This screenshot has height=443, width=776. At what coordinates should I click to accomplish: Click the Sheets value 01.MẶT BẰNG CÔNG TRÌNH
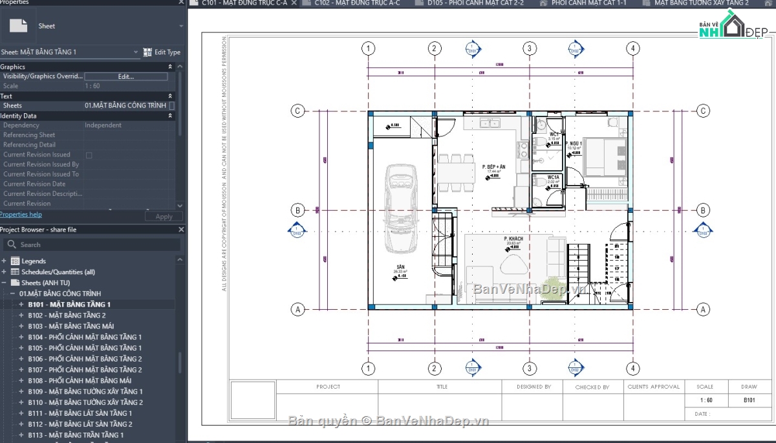click(x=125, y=105)
